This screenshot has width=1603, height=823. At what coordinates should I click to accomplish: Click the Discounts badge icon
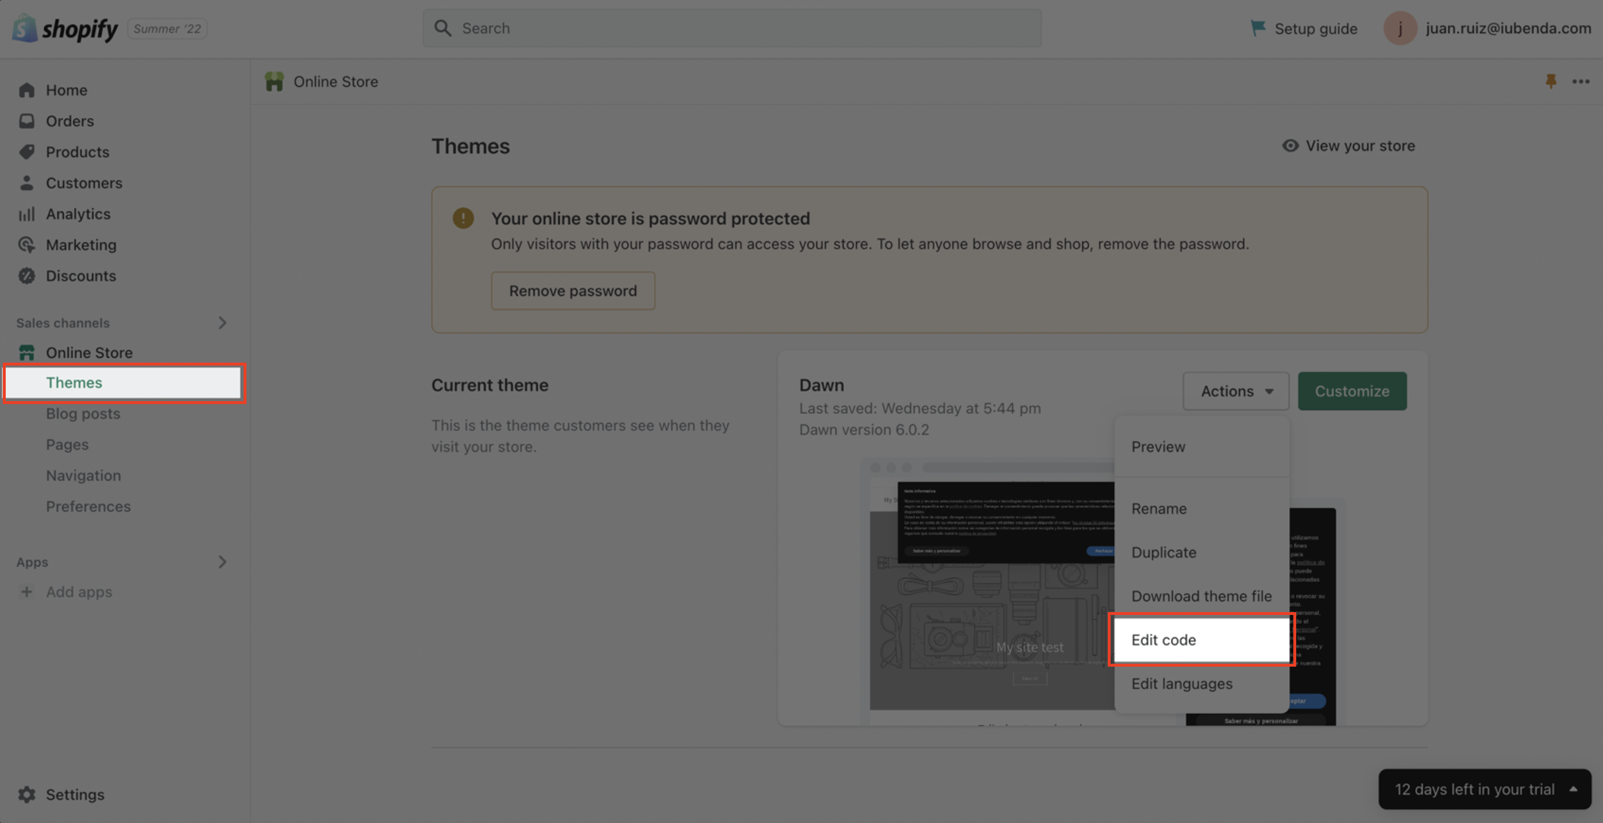[28, 276]
